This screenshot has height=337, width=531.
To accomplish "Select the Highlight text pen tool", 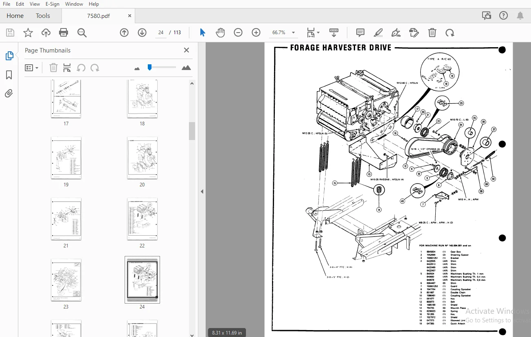I will 378,33.
